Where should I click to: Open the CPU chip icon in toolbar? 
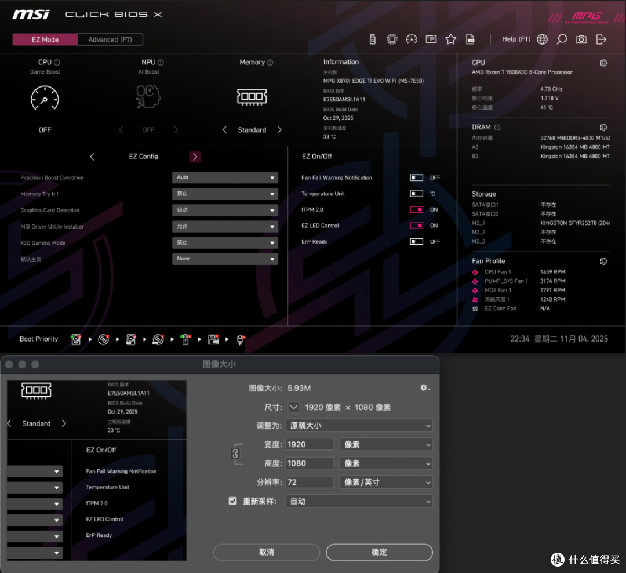392,39
